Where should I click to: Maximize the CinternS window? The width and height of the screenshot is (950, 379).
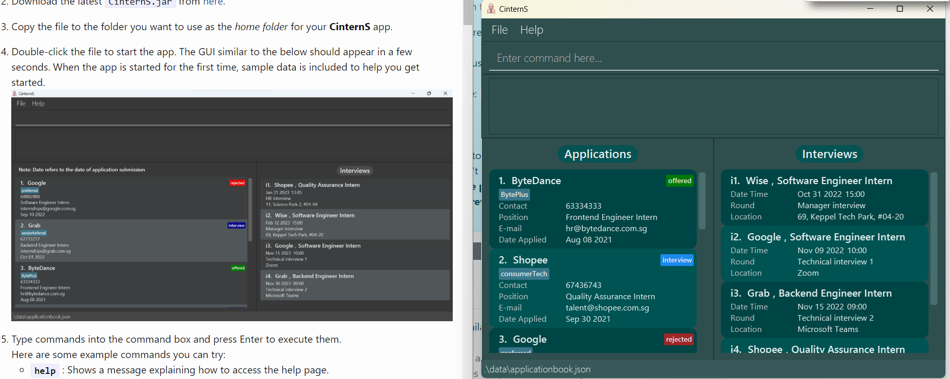(900, 9)
